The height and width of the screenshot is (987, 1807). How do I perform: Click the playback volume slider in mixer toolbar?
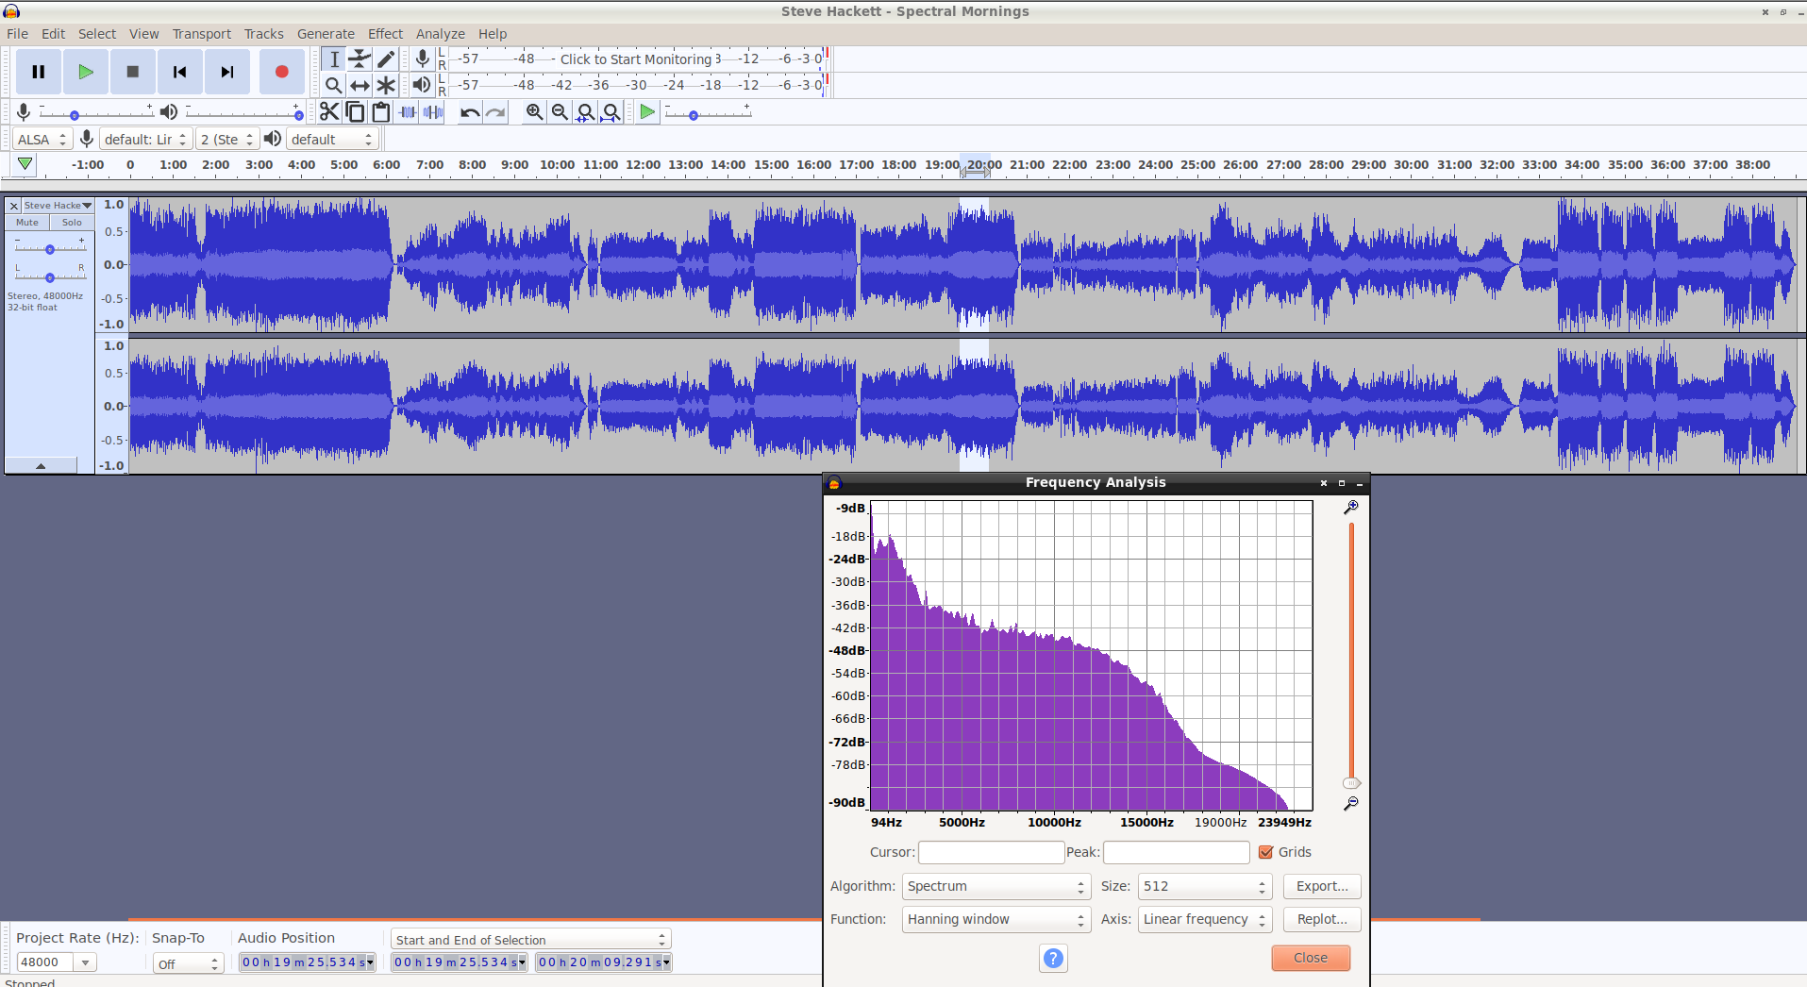(244, 113)
